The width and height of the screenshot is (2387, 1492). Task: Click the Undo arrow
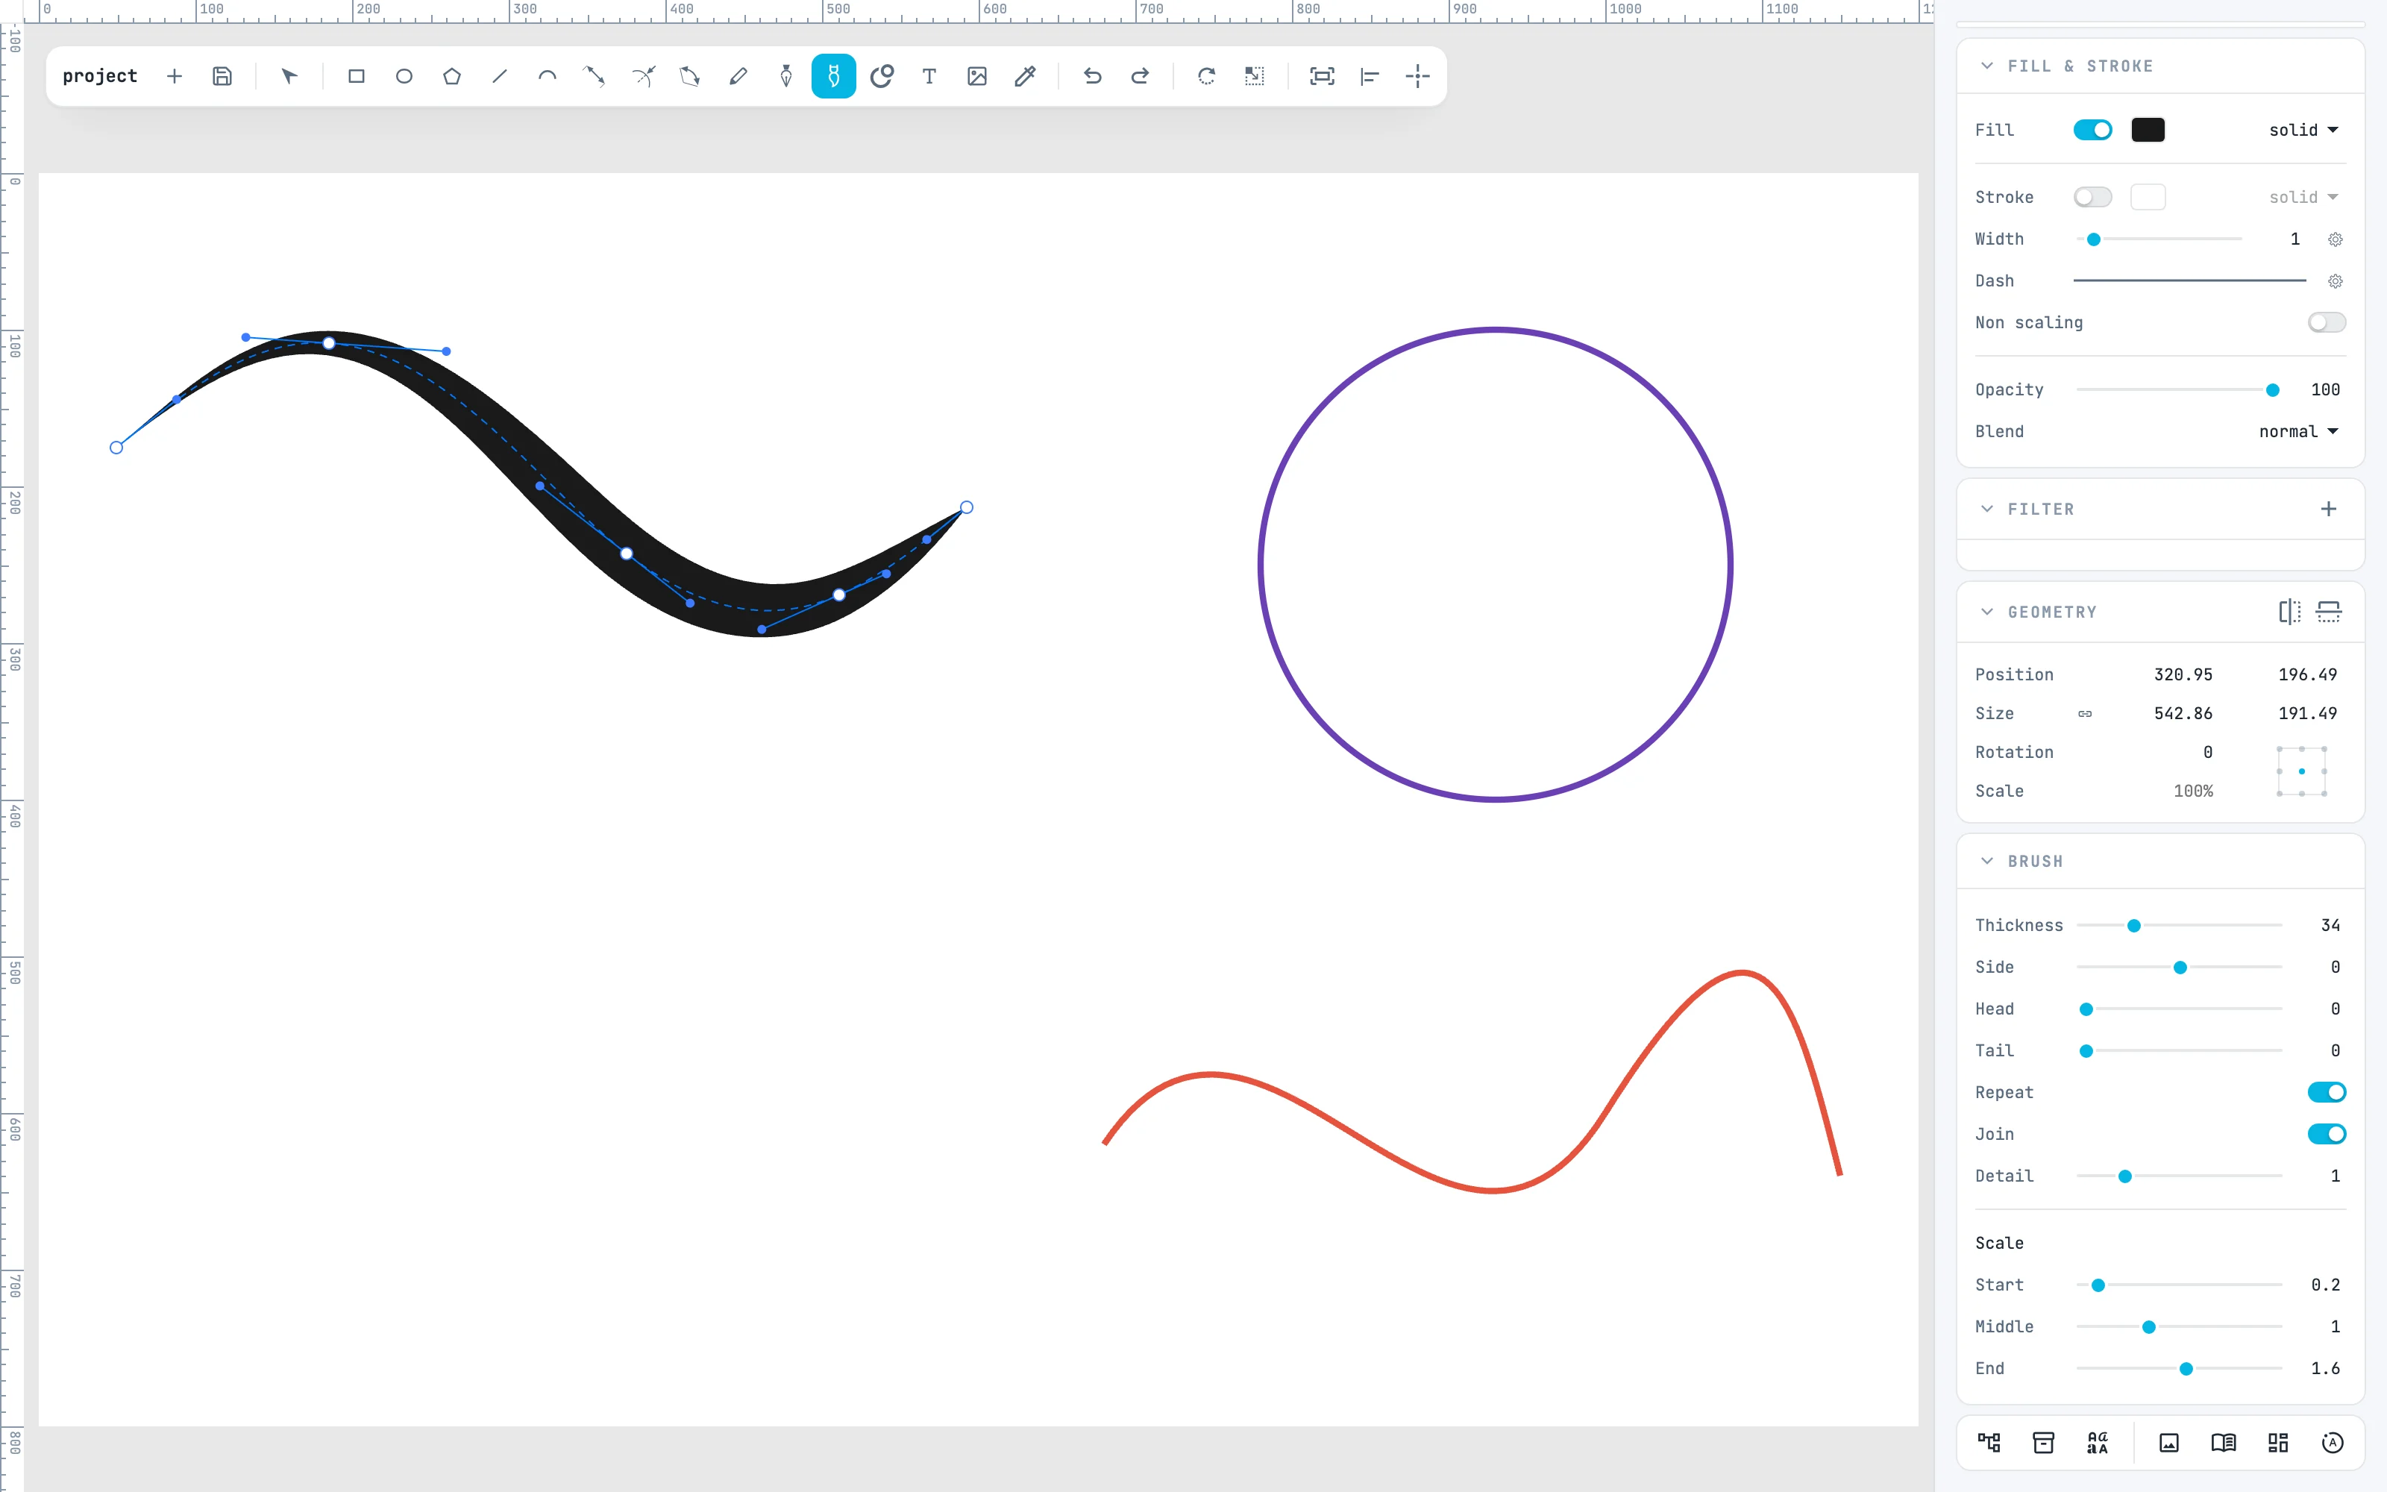[1092, 76]
